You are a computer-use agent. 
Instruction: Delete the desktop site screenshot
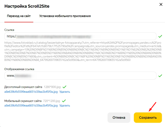coord(65,91)
